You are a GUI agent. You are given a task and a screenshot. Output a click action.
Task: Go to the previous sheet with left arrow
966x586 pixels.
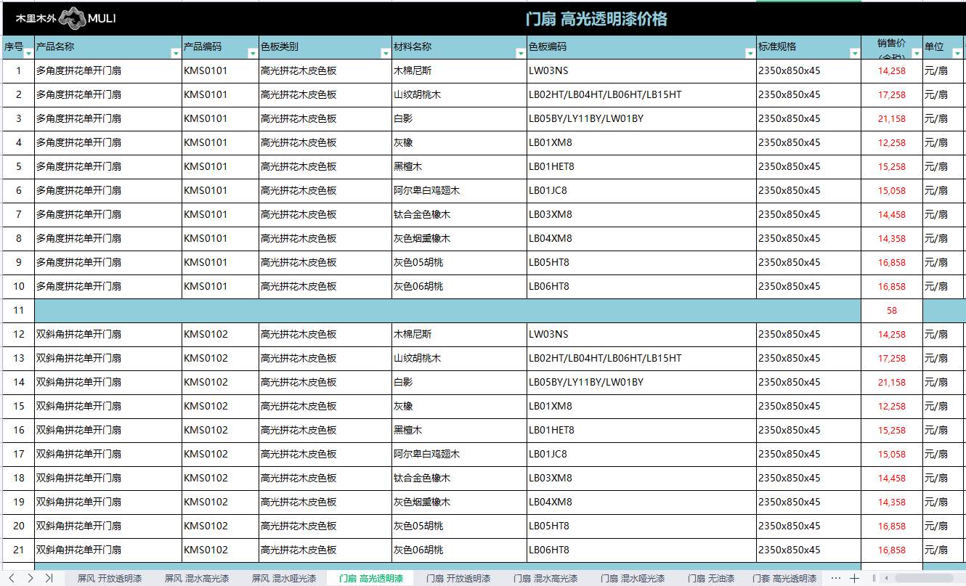[12, 578]
